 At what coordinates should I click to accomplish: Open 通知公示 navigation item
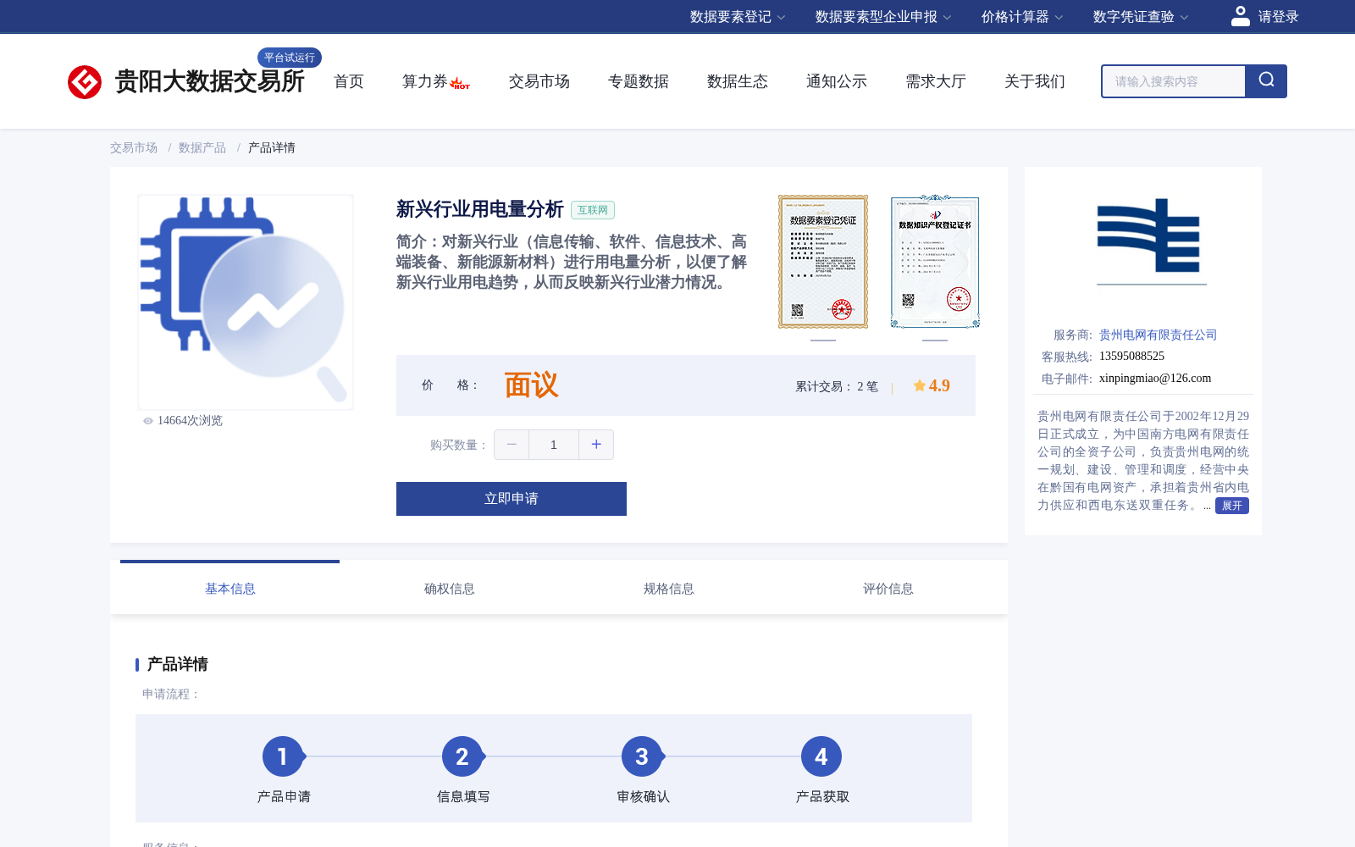tap(837, 81)
